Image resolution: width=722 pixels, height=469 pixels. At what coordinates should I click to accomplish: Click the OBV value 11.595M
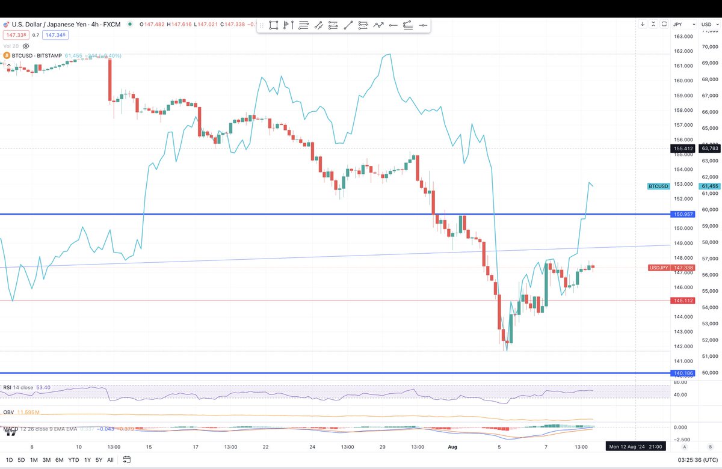pos(28,412)
